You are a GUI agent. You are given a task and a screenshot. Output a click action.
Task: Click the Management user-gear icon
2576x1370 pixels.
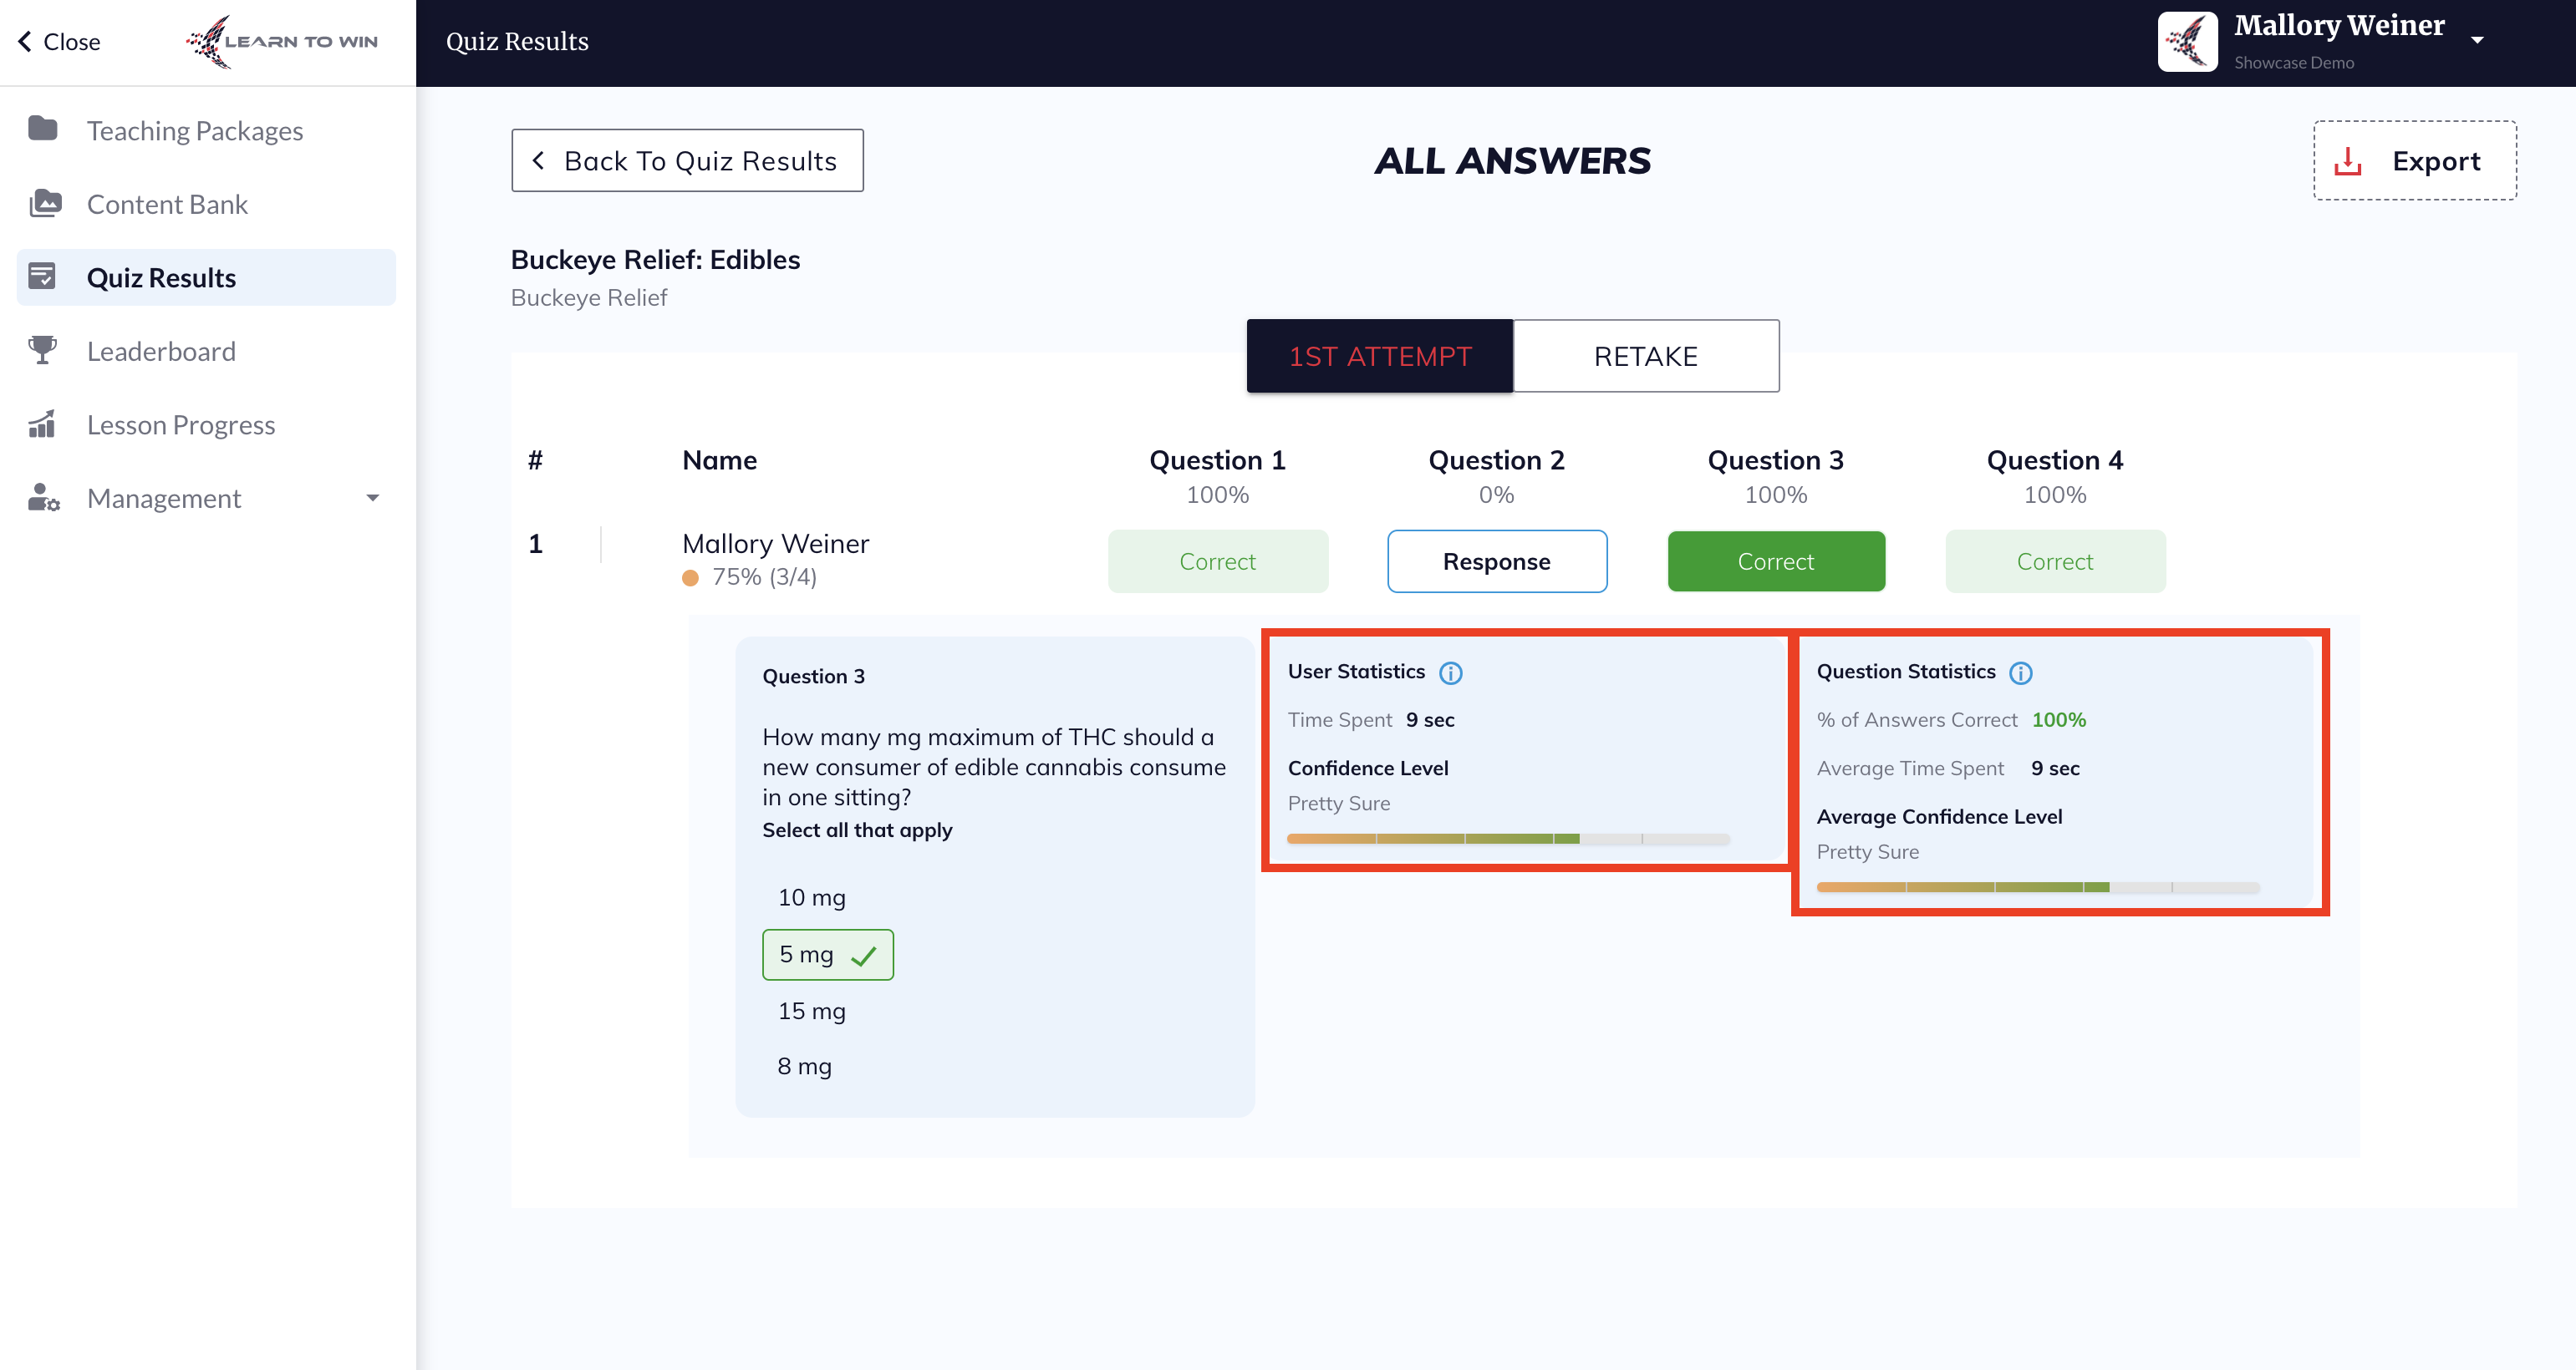point(44,498)
